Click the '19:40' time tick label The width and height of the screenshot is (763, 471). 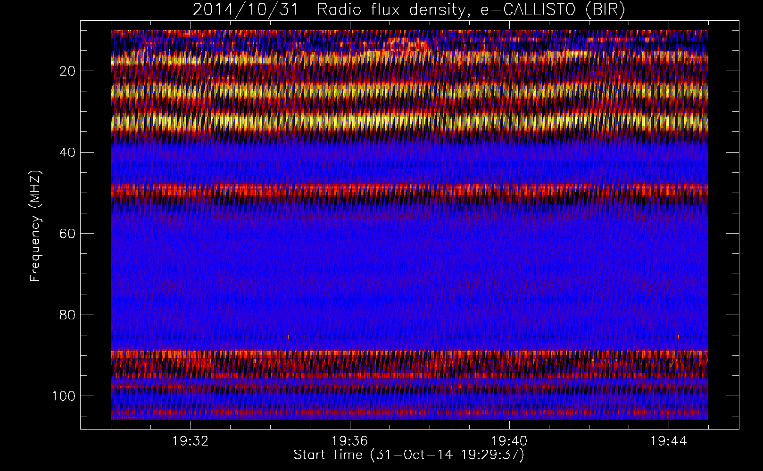[509, 441]
